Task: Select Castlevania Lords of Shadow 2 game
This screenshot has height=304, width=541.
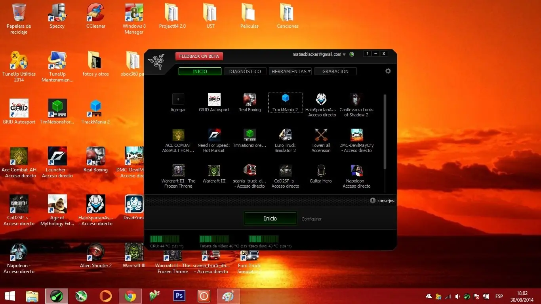Action: (x=356, y=105)
